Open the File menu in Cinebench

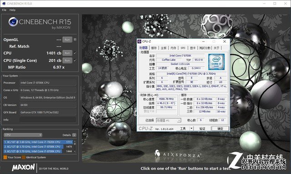click(4, 10)
